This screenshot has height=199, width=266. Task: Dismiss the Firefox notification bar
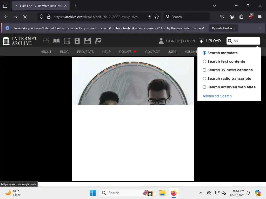coord(260,28)
